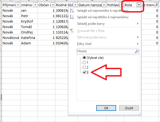Viewport: 160px width, 122px height.
Task: Select Vymazat filtr z Role entry
Action: pos(91,31)
